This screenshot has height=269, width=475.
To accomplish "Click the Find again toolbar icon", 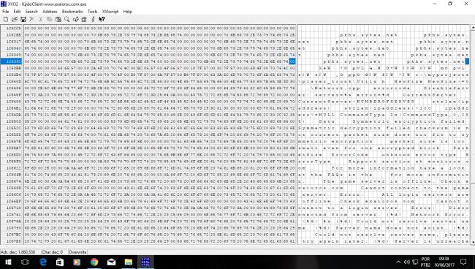I will 76,20.
